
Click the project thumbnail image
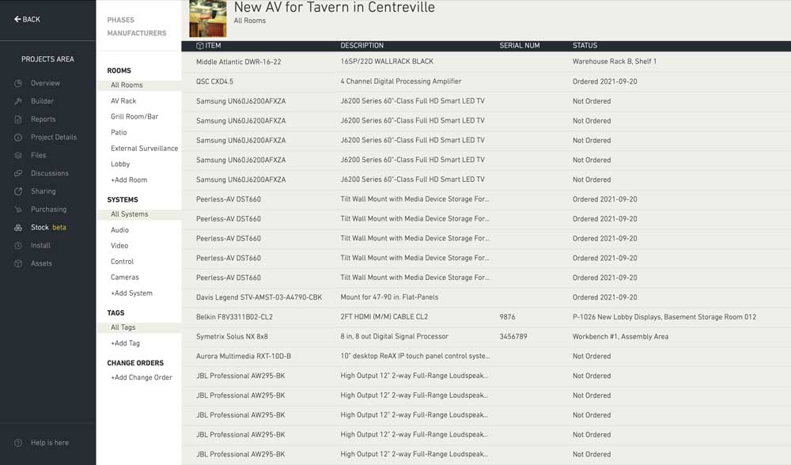[208, 19]
